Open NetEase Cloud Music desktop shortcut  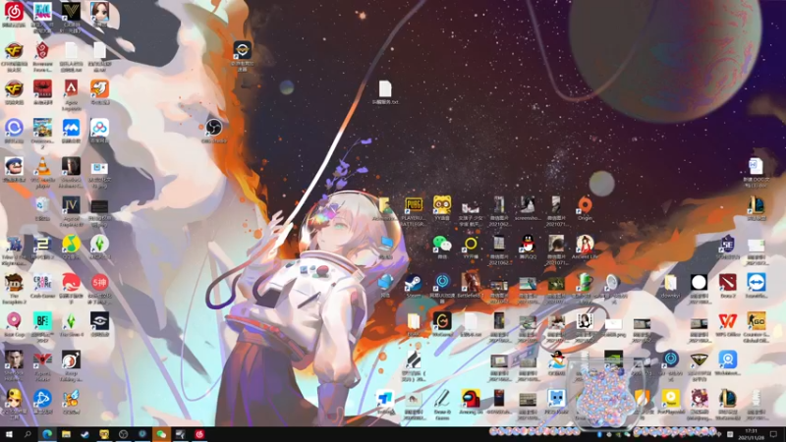[14, 12]
